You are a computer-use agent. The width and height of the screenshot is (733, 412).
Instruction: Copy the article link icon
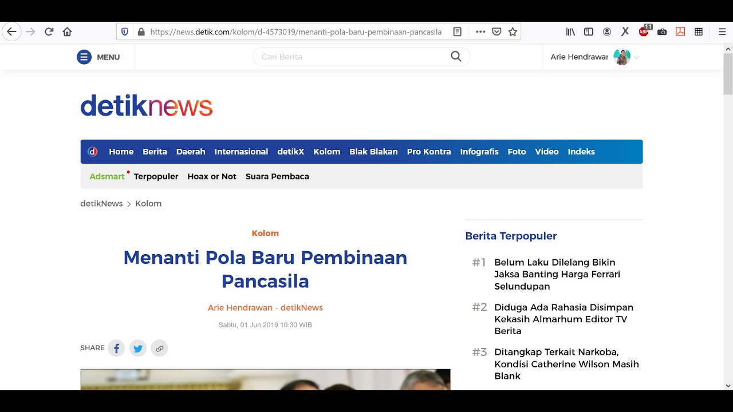click(x=159, y=348)
